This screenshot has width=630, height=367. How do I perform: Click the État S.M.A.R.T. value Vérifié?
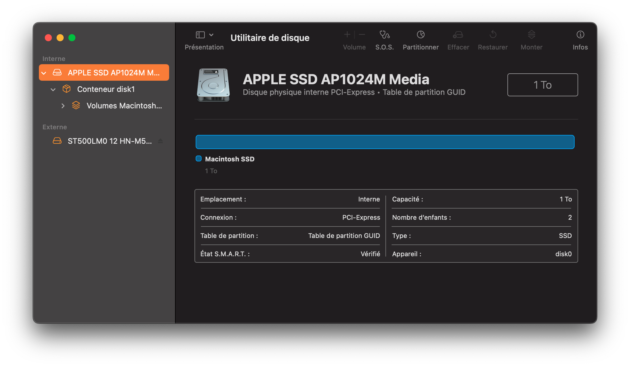click(x=370, y=254)
